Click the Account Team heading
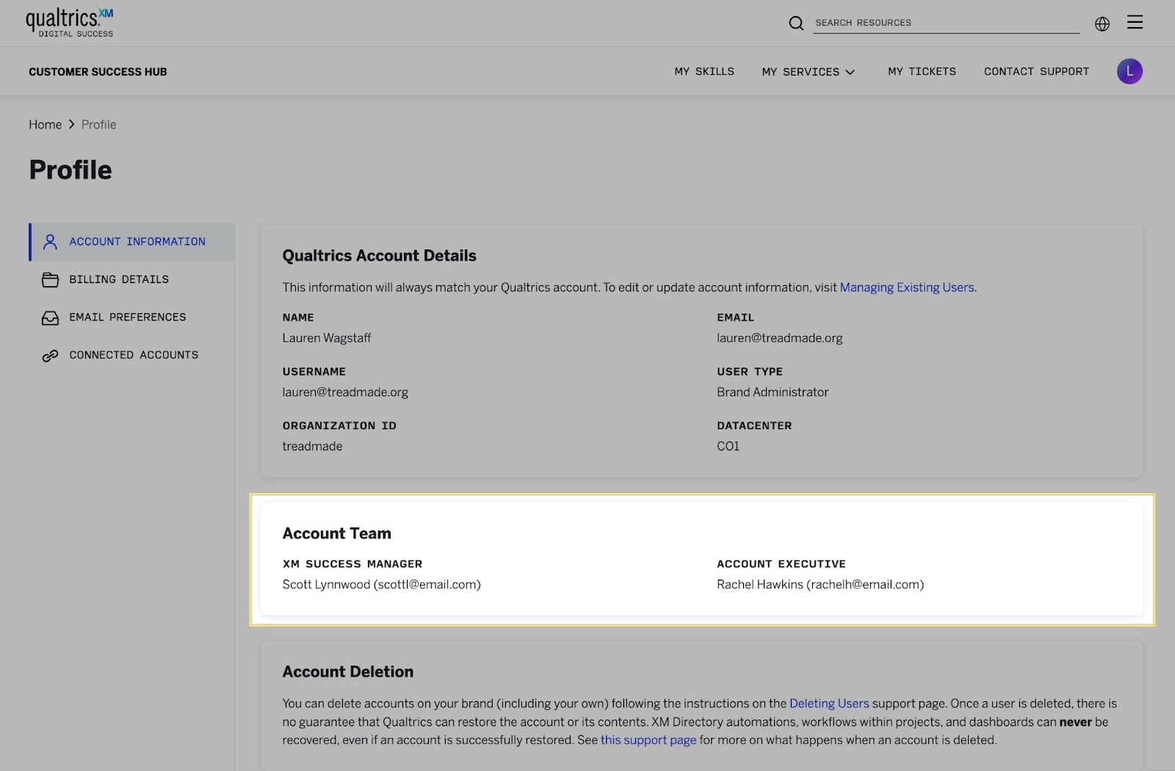This screenshot has height=771, width=1175. click(337, 533)
